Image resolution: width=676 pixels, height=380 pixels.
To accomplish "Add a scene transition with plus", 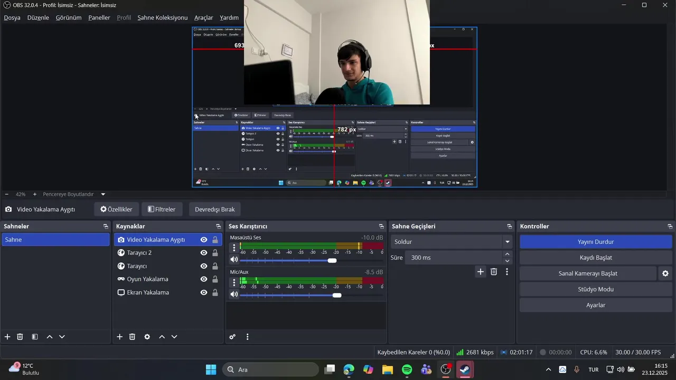I will (481, 272).
